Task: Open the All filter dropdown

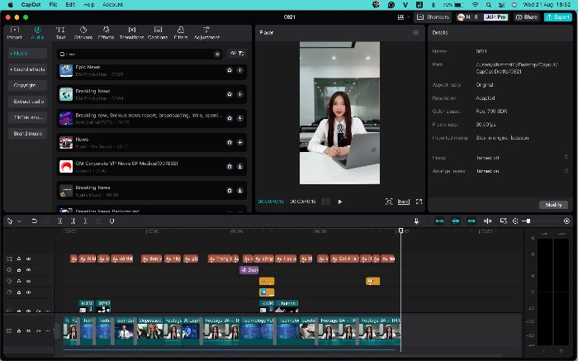Action: coord(237,54)
